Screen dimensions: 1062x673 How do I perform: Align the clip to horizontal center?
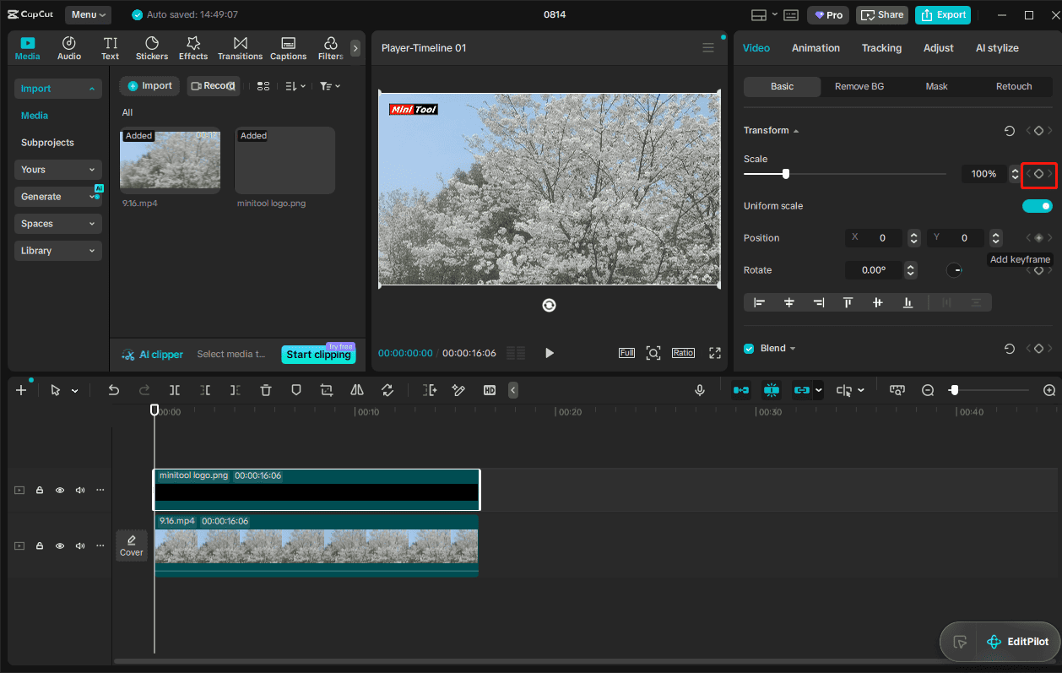[789, 302]
